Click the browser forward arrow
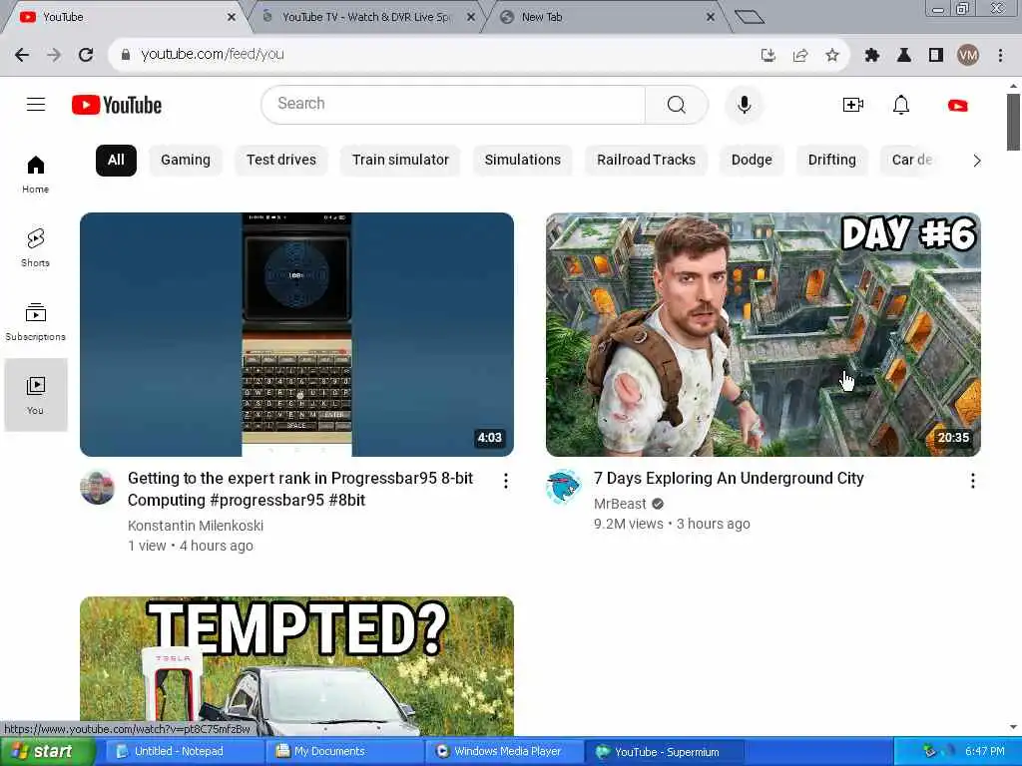Image resolution: width=1022 pixels, height=766 pixels. click(54, 55)
